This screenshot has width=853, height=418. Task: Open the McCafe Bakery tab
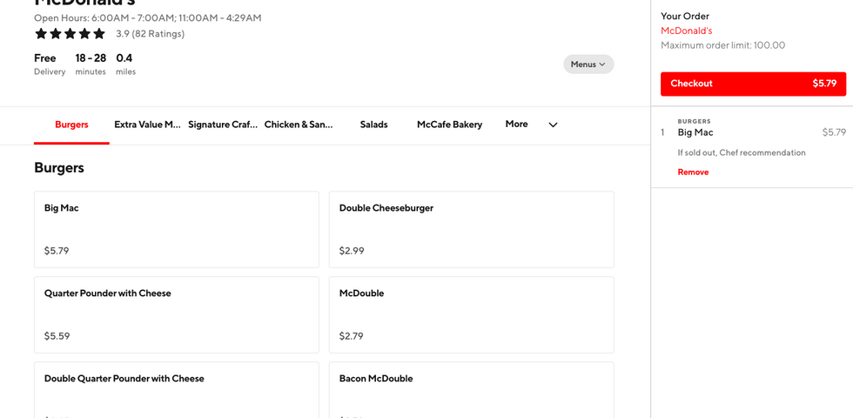(x=449, y=125)
